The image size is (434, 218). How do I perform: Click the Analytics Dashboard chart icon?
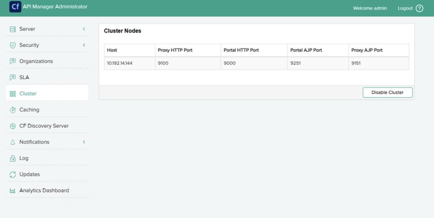coord(13,191)
